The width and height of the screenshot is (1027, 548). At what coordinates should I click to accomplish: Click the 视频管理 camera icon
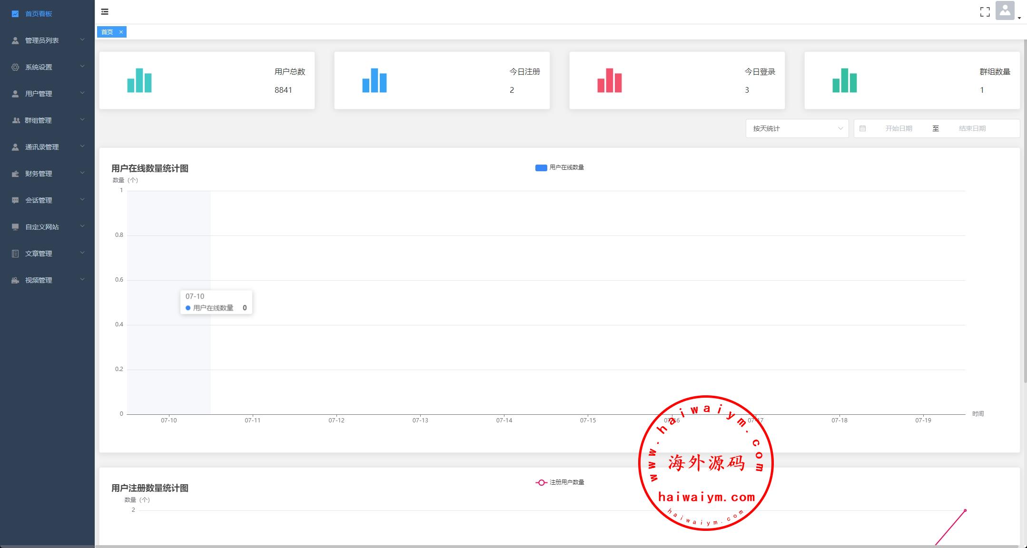pos(15,280)
